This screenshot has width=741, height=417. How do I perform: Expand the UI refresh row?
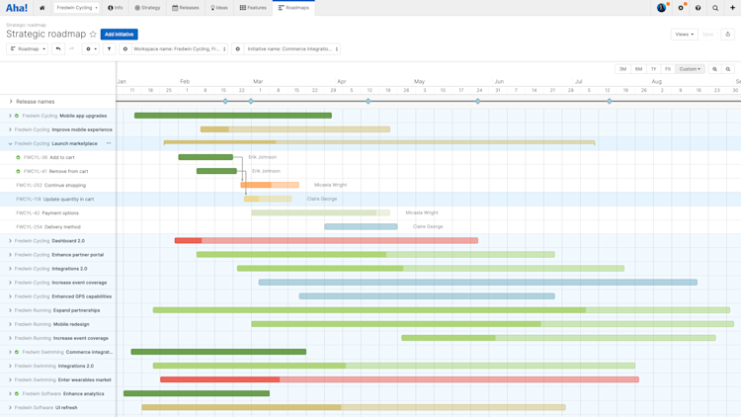(x=10, y=407)
